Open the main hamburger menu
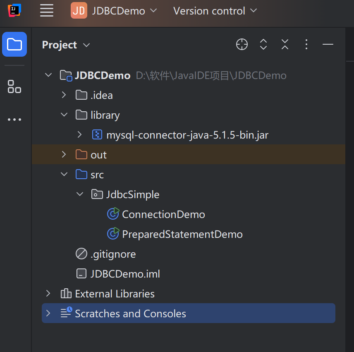The image size is (354, 352). pyautogui.click(x=47, y=10)
